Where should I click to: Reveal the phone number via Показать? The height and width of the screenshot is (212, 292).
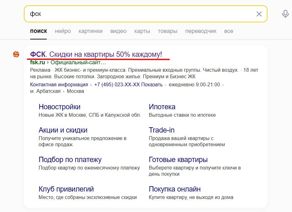[x=152, y=84]
